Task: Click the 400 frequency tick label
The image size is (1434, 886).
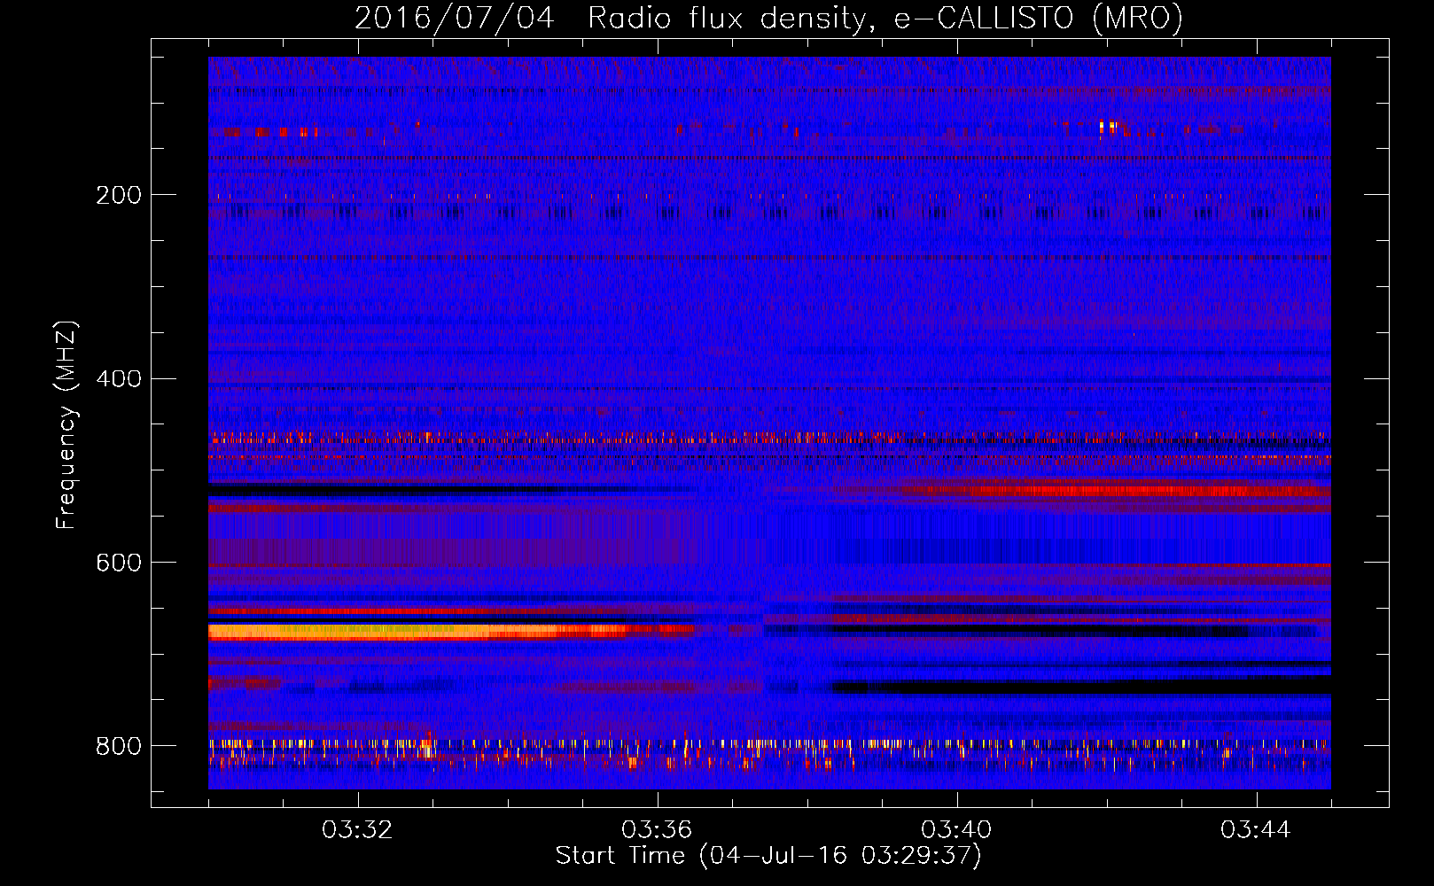Action: (119, 379)
